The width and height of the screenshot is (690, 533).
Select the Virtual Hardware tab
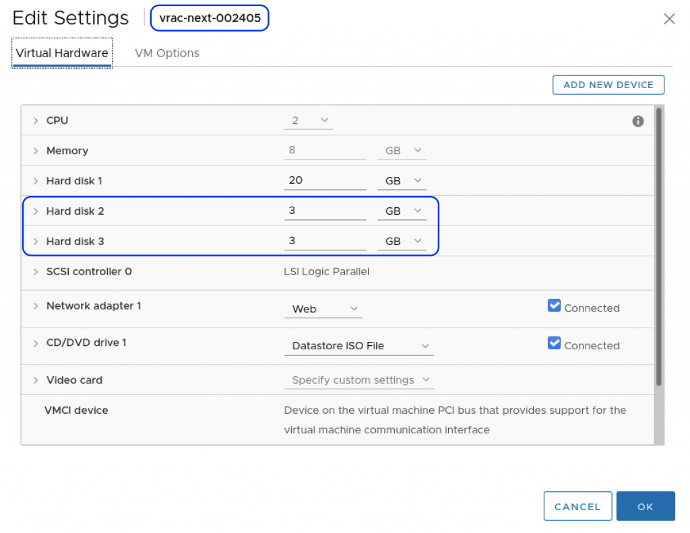coord(62,53)
